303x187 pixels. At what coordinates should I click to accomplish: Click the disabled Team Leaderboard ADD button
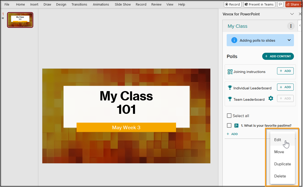pyautogui.click(x=285, y=98)
